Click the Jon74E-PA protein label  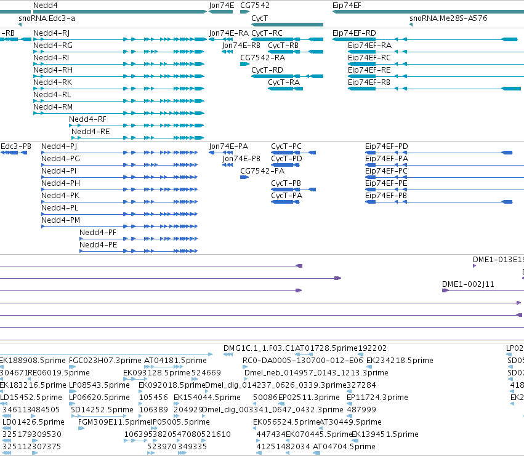[x=228, y=146]
